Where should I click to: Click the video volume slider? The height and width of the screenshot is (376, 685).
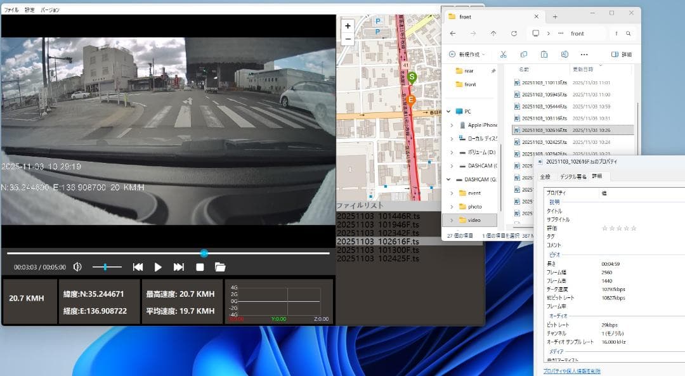tap(107, 267)
